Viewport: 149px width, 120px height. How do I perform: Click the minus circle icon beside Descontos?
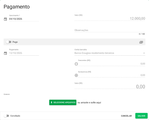76,64
